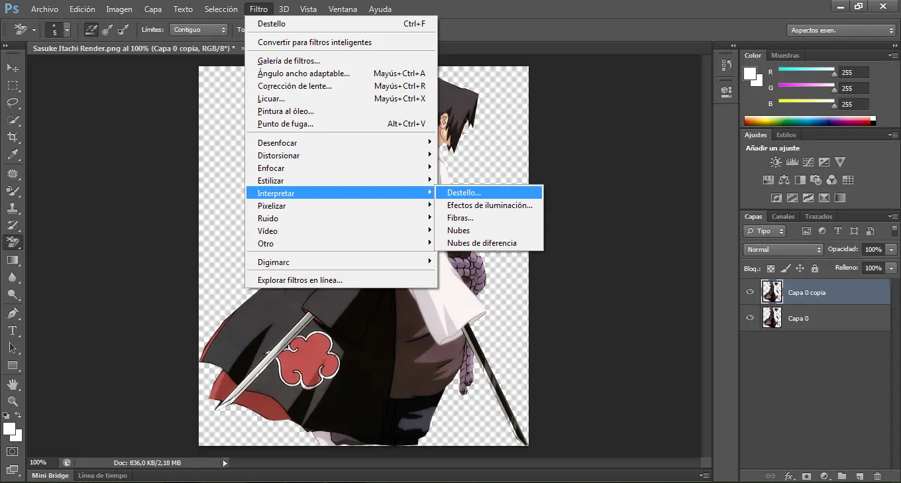Toggle lock position
Viewport: 901px width, 483px height.
tap(800, 268)
